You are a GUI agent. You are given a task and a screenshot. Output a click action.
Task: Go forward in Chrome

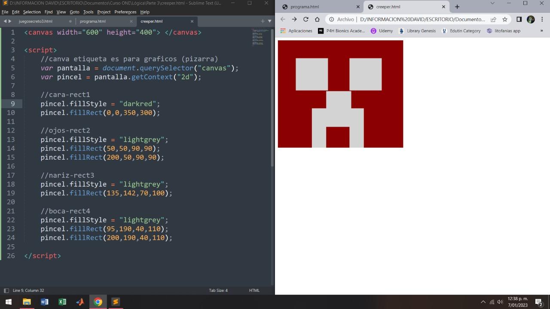[294, 19]
